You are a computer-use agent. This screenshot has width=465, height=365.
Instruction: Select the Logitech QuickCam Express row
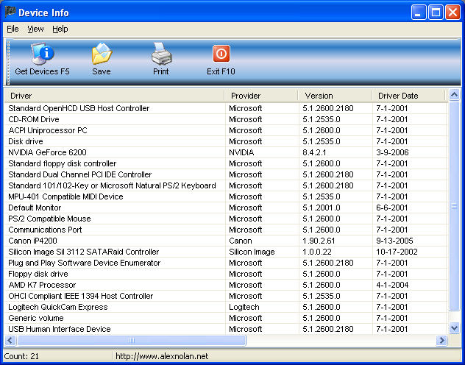click(225, 307)
